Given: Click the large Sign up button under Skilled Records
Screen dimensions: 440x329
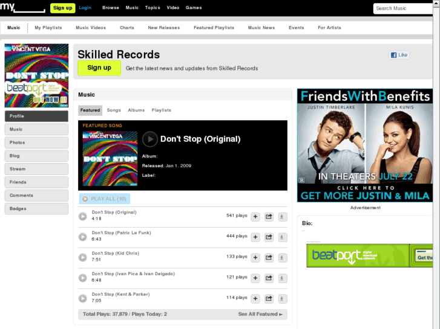Looking at the screenshot, I should (99, 68).
